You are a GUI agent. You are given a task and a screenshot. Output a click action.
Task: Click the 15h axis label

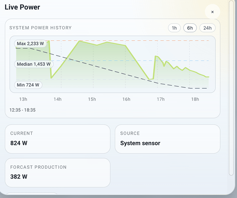point(92,99)
